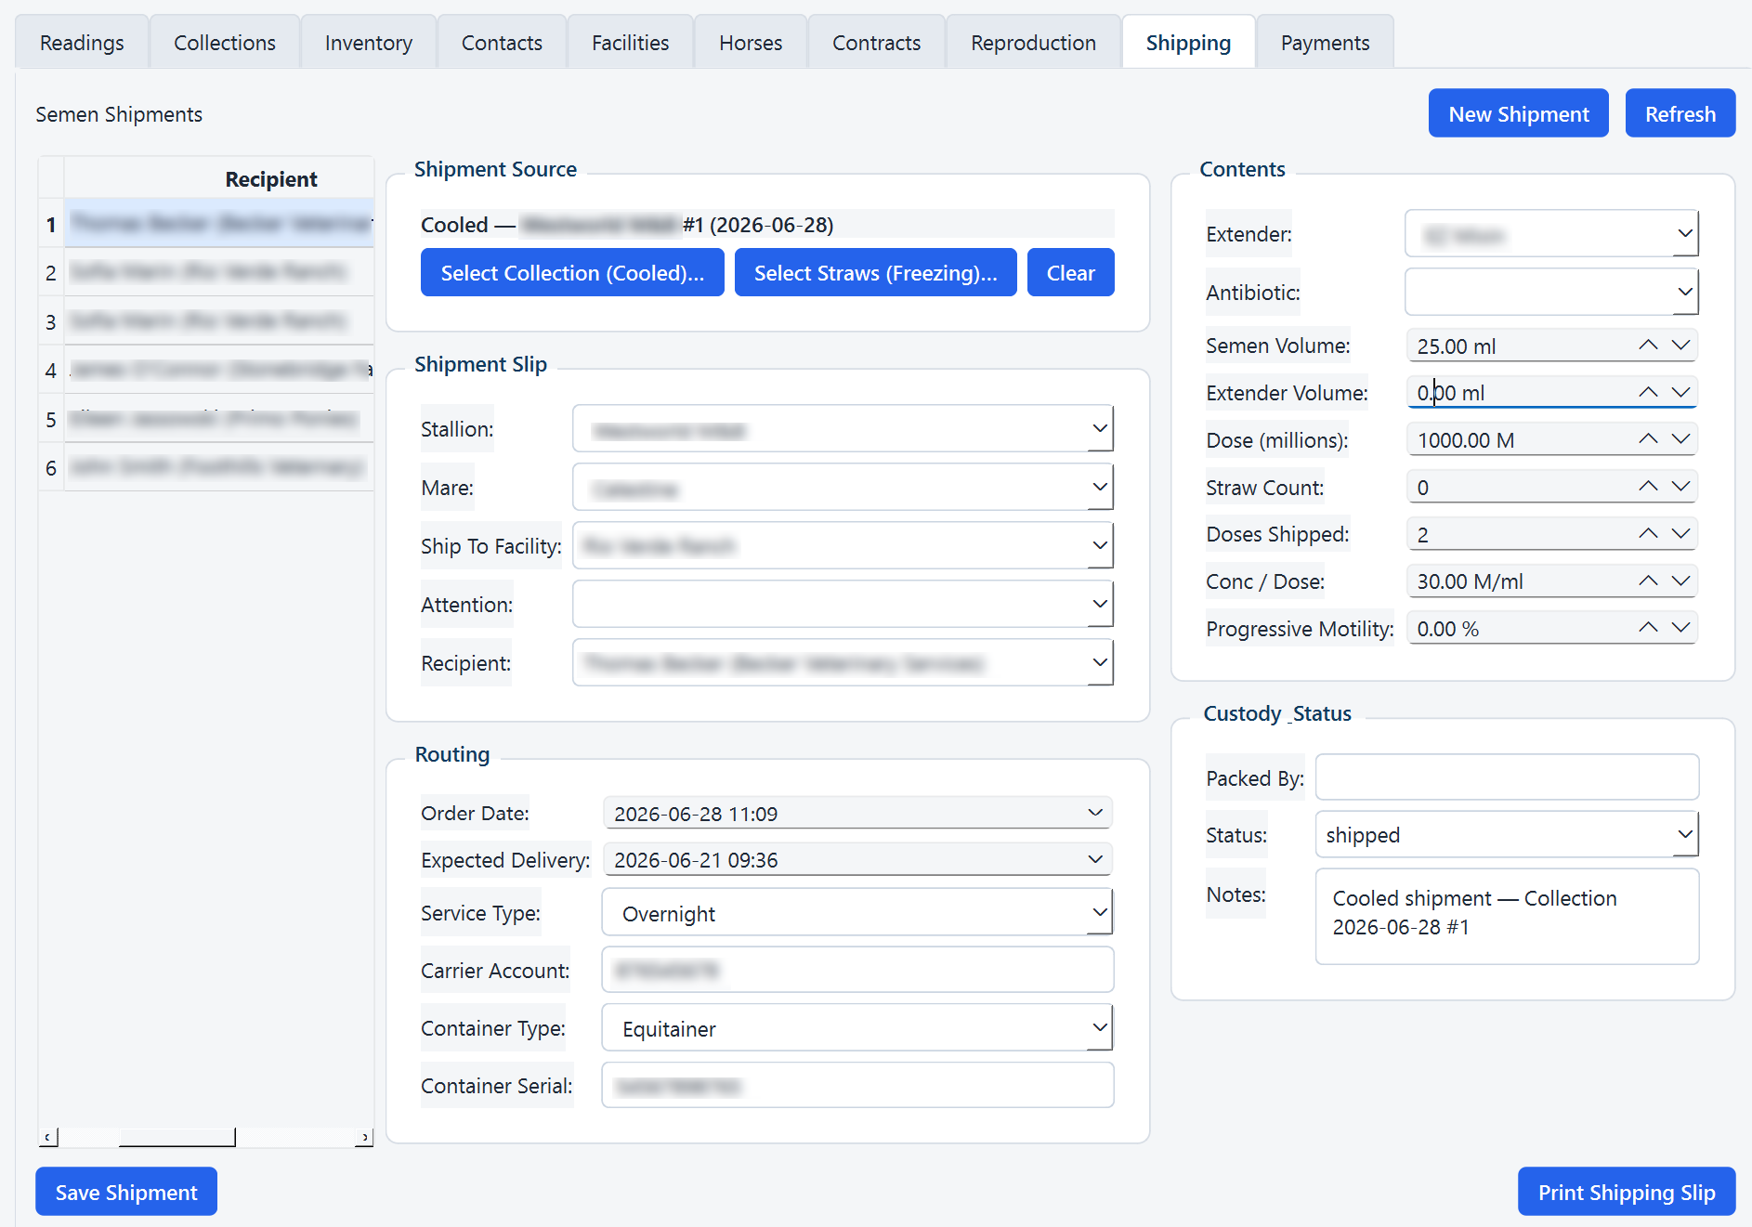Increase Dose (millions) with up arrow
The image size is (1752, 1227).
click(x=1648, y=439)
